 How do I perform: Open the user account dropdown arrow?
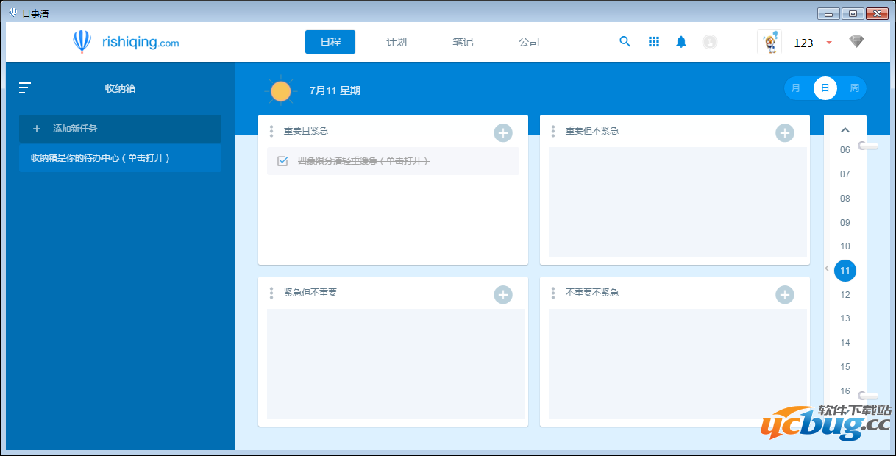[x=829, y=43]
